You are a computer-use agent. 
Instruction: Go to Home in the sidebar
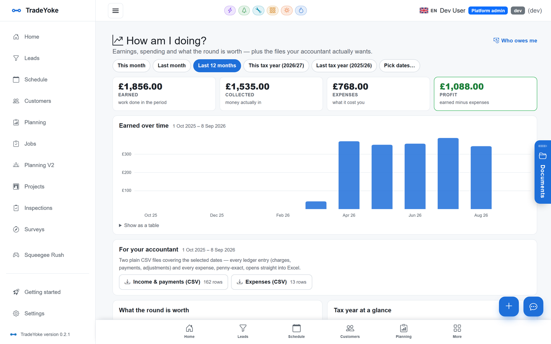point(47,37)
